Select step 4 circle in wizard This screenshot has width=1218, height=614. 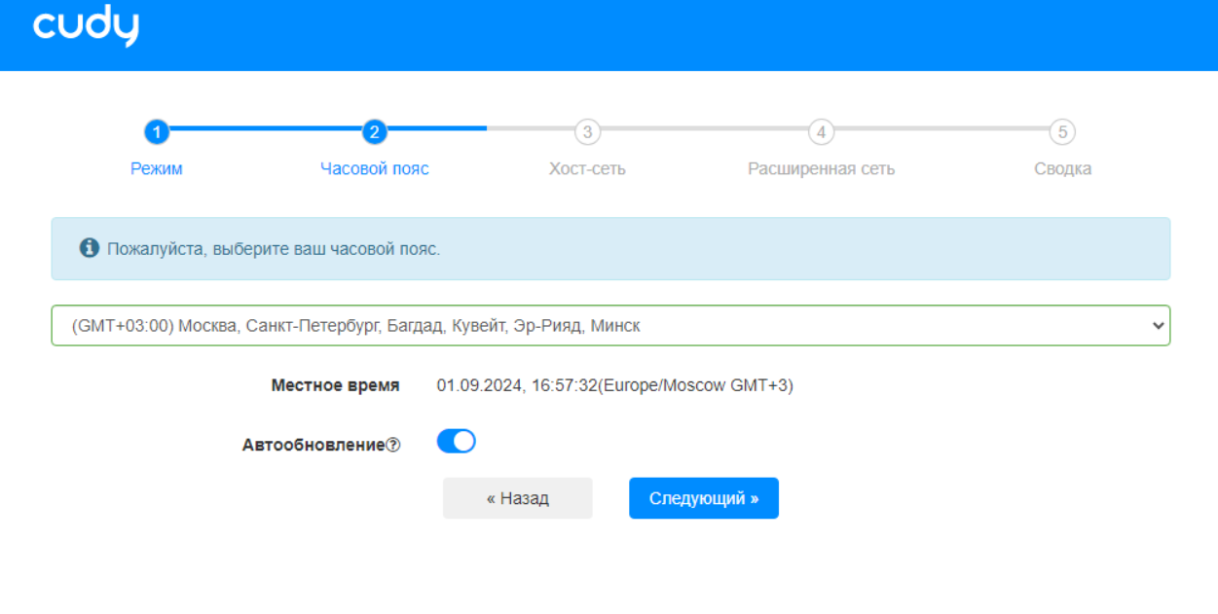[x=821, y=131]
